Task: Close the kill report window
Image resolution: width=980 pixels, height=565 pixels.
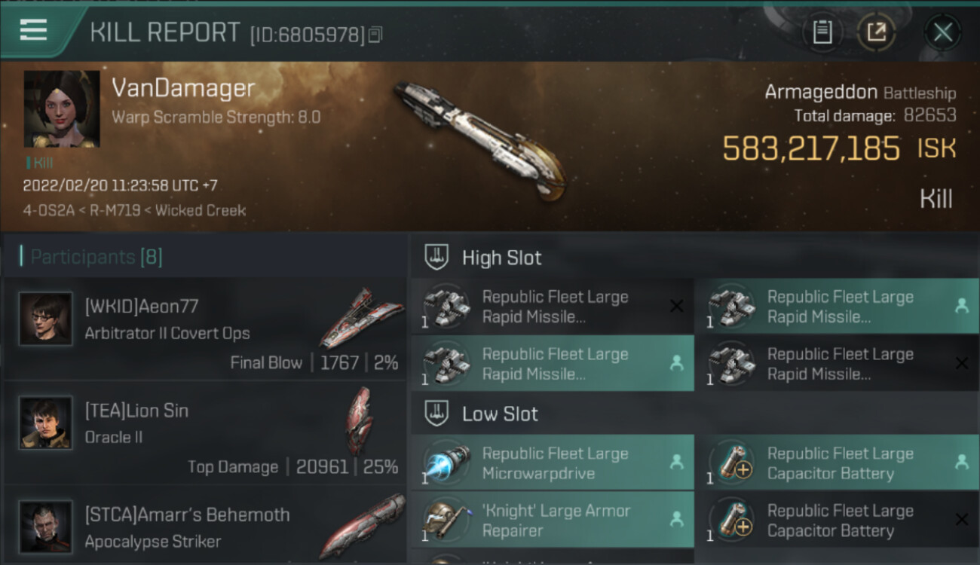Action: point(942,32)
